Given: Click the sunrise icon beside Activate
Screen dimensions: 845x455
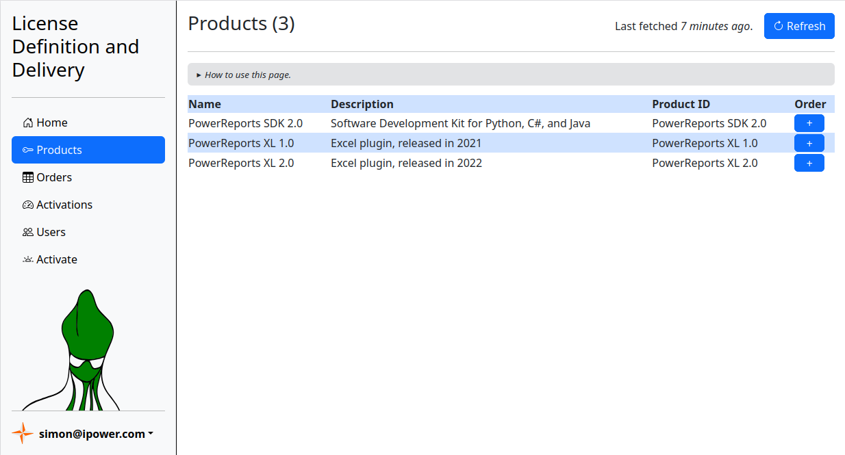Looking at the screenshot, I should (x=28, y=260).
